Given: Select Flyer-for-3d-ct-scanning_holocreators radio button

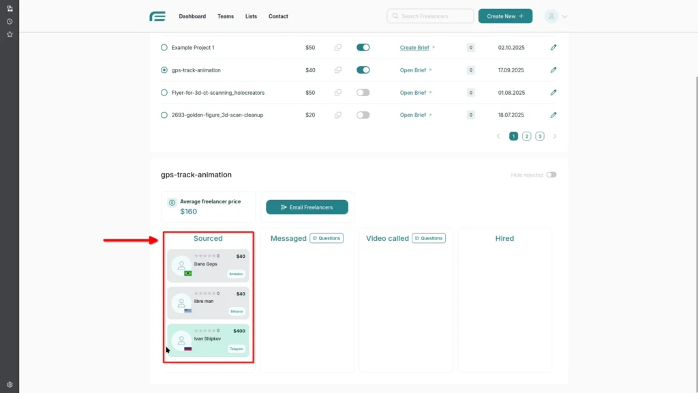Looking at the screenshot, I should coord(164,93).
